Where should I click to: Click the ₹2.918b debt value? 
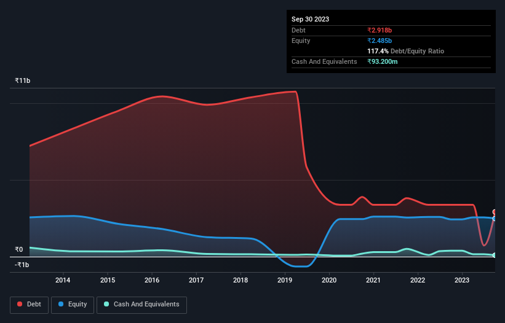pos(380,30)
